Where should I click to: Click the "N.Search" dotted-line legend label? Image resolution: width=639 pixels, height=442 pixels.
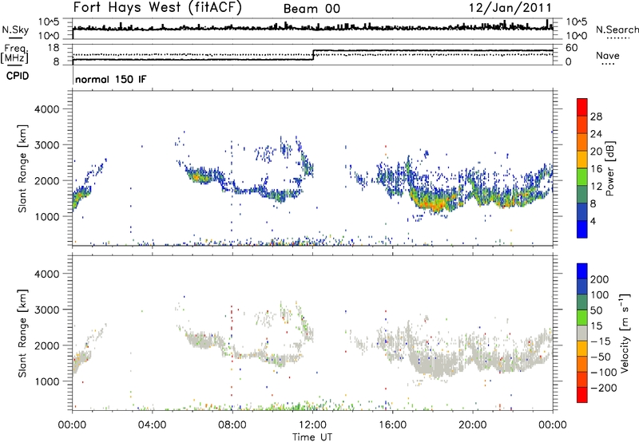coord(617,30)
